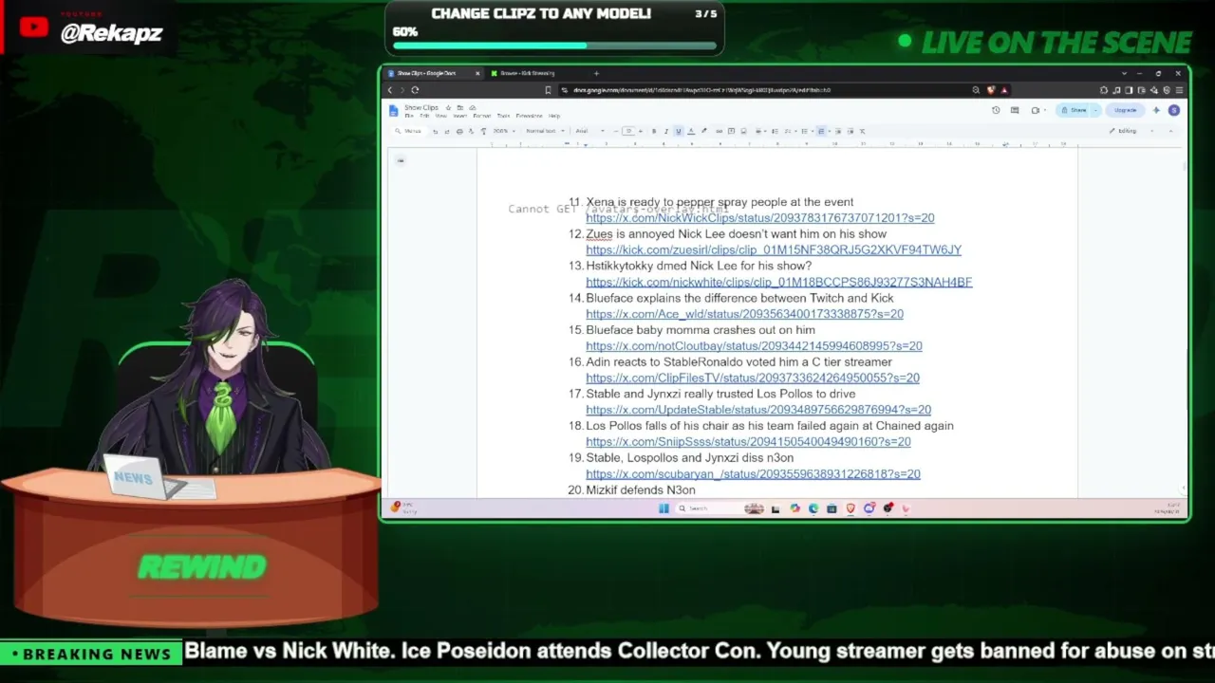Screen dimensions: 1215x683
Task: Click the browser address bar URL
Action: click(702, 90)
